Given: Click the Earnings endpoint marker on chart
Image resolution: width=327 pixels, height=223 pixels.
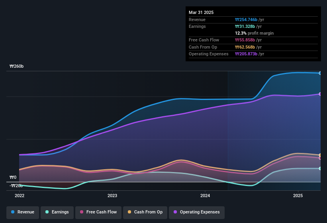Looking at the screenshot, I should pyautogui.click(x=320, y=168).
